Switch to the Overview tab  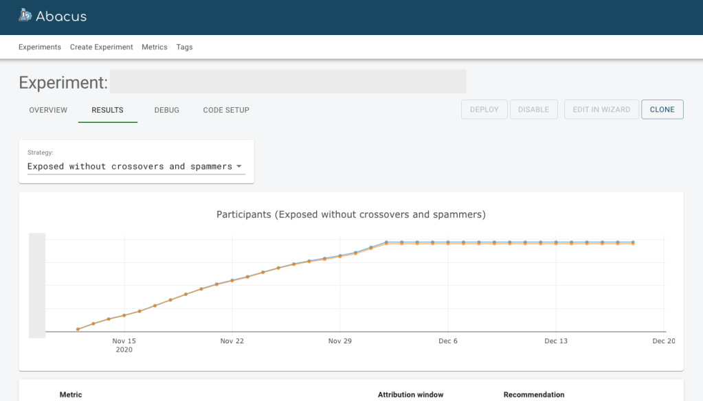[x=48, y=110]
